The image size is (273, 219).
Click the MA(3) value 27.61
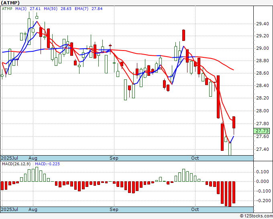[35, 9]
